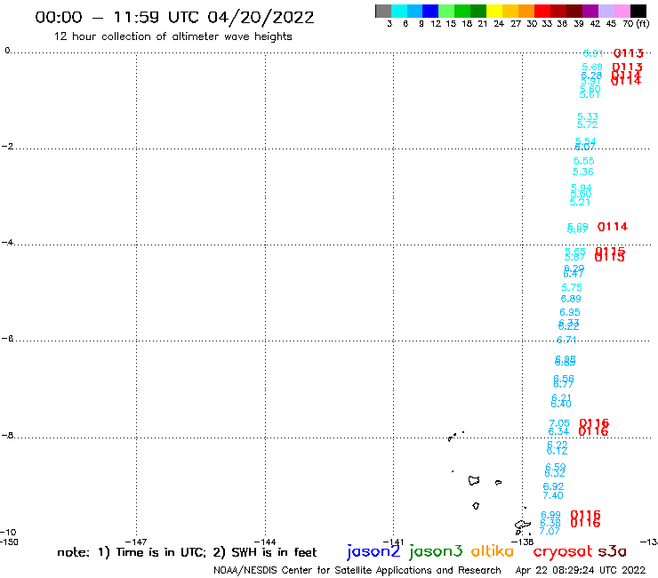Click the -8 latitude axis label
This screenshot has width=658, height=578.
7,436
